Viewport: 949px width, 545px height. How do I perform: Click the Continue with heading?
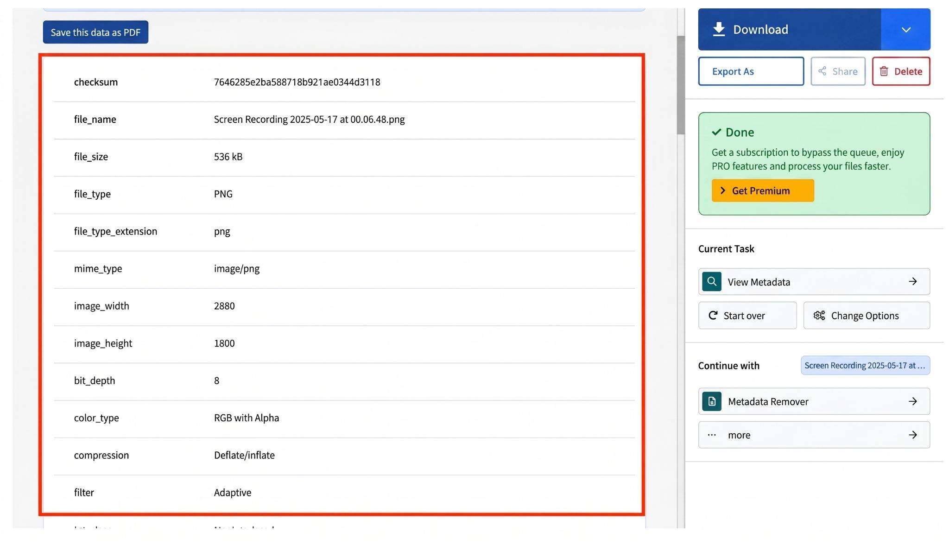(x=729, y=366)
